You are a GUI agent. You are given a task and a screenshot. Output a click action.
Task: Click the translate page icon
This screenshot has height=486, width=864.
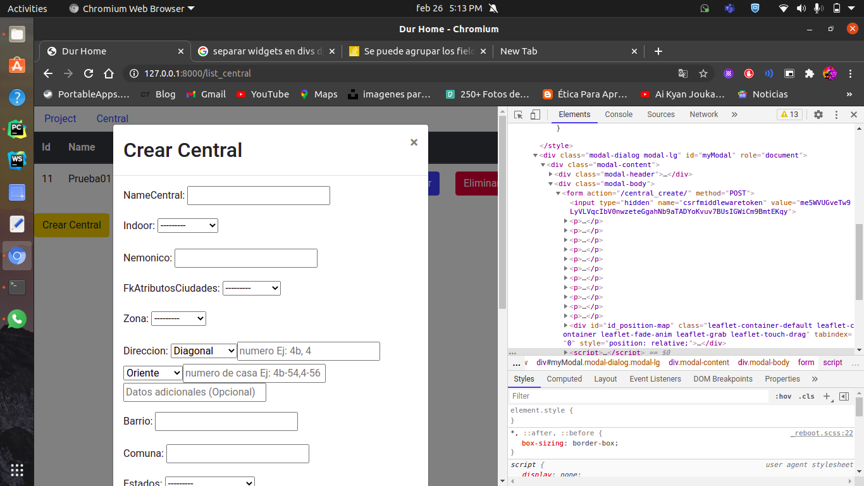point(683,73)
